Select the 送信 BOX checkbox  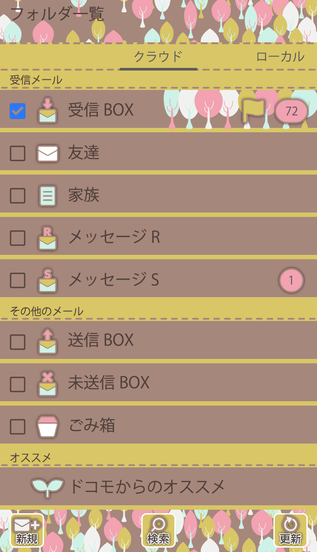18,342
